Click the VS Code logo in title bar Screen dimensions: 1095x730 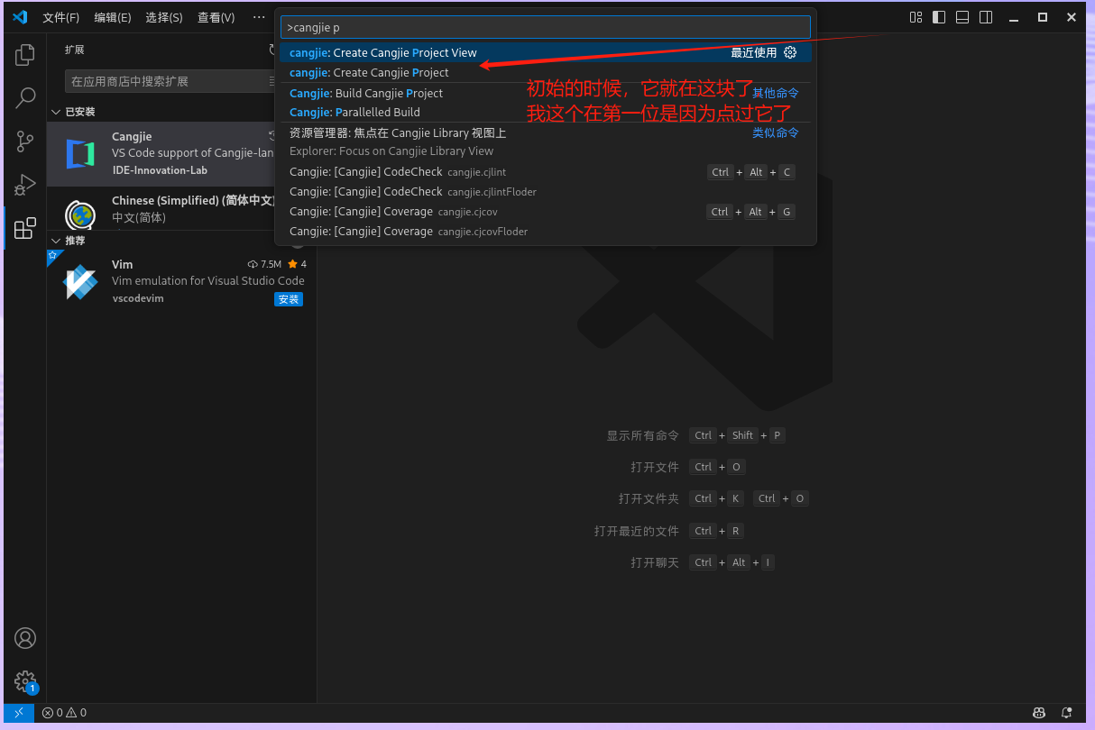20,17
